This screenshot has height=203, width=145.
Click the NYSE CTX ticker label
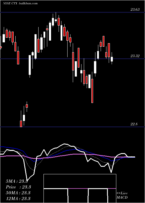(10, 3)
